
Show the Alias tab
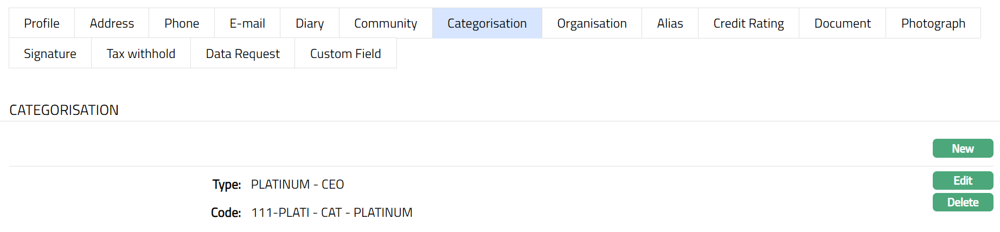(670, 23)
